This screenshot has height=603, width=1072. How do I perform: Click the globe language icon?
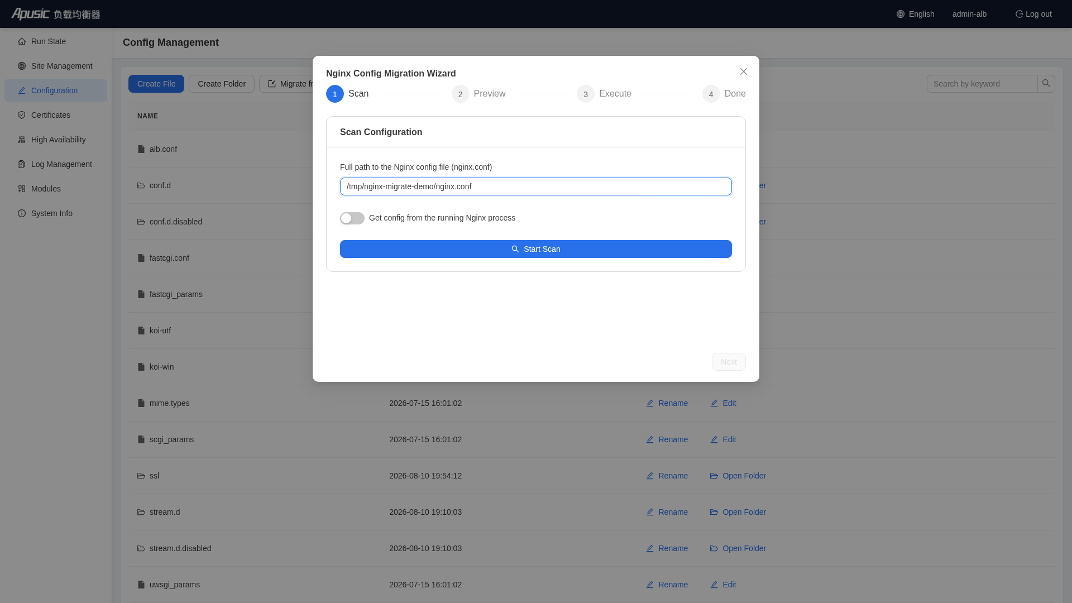pos(901,14)
